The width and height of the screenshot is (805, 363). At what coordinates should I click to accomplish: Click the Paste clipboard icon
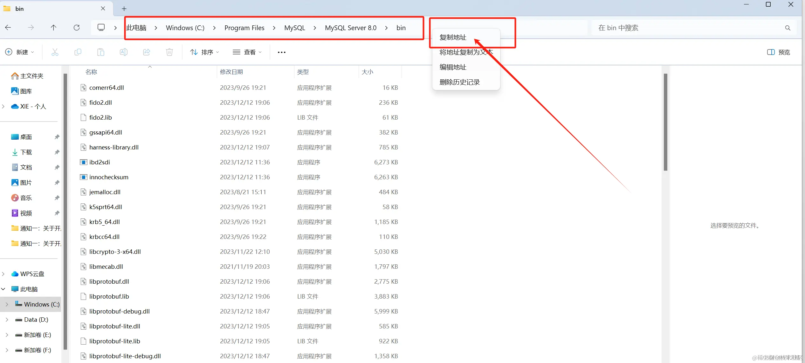(x=100, y=52)
